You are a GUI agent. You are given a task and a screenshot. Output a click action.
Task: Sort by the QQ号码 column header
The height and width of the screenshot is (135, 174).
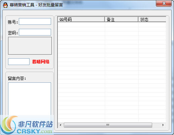tap(81, 19)
